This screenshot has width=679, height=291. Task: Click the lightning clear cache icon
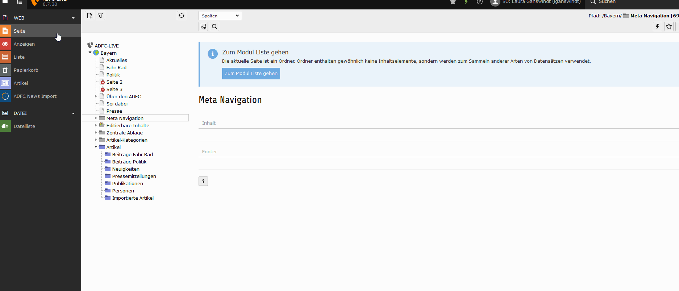coord(657,26)
